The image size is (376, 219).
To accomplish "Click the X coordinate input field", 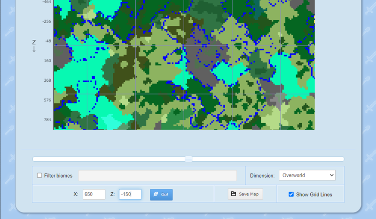I will 94,194.
